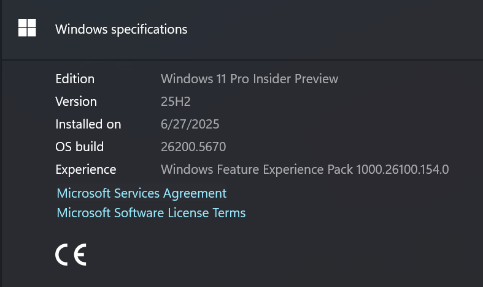Select the Experience label
Screen dimensions: 483x287
click(x=86, y=170)
